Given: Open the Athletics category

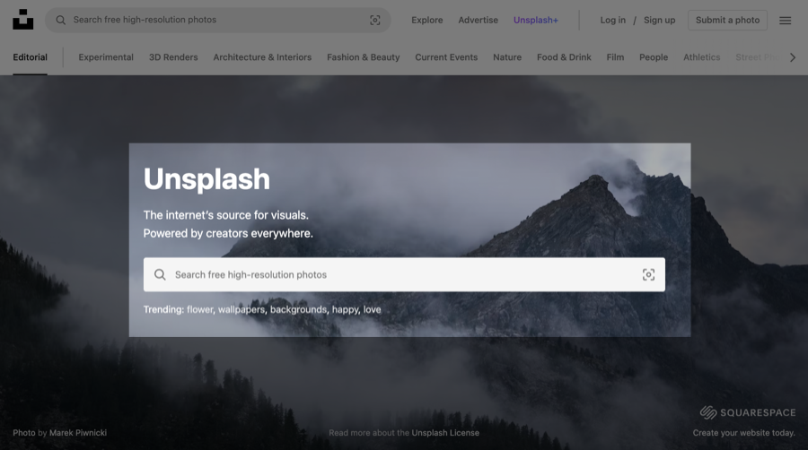Looking at the screenshot, I should click(x=701, y=57).
